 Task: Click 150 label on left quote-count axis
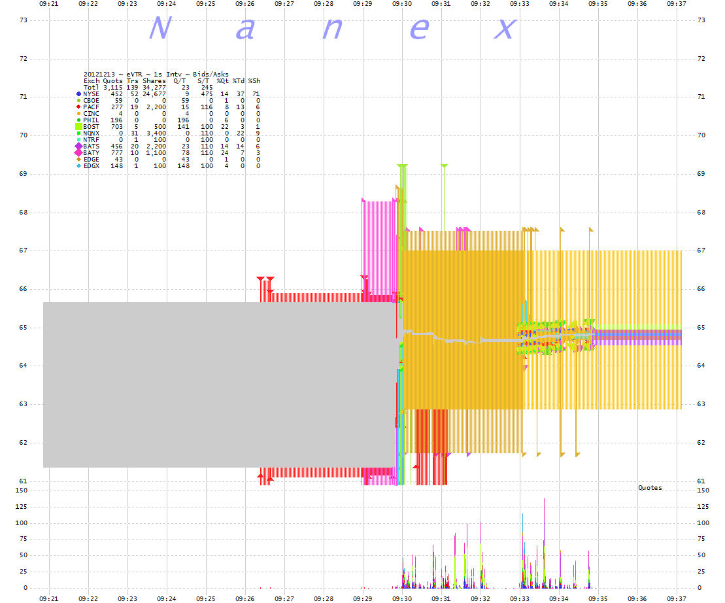(22, 490)
